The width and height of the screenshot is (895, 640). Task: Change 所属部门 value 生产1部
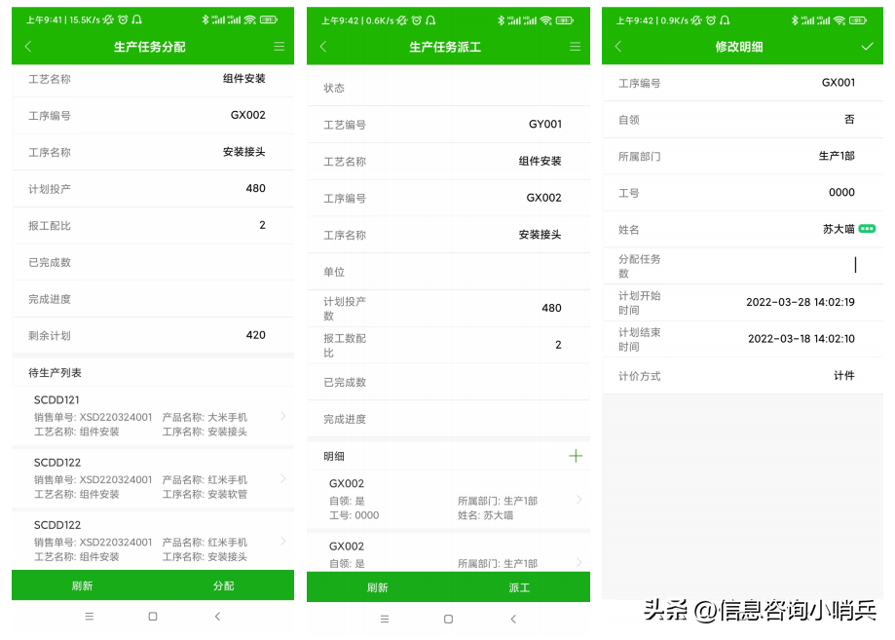[x=837, y=155]
